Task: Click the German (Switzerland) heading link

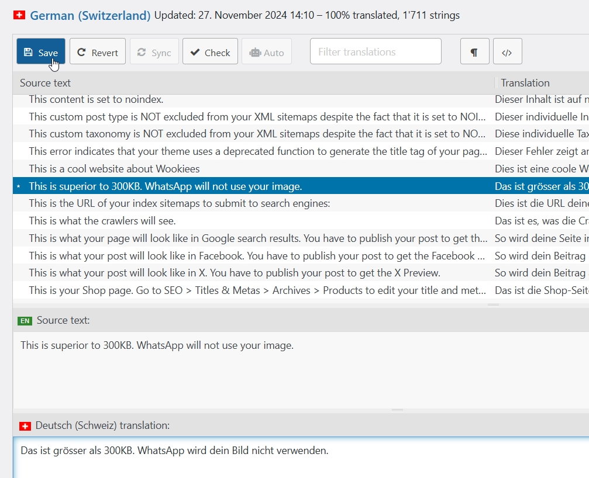Action: pos(90,16)
